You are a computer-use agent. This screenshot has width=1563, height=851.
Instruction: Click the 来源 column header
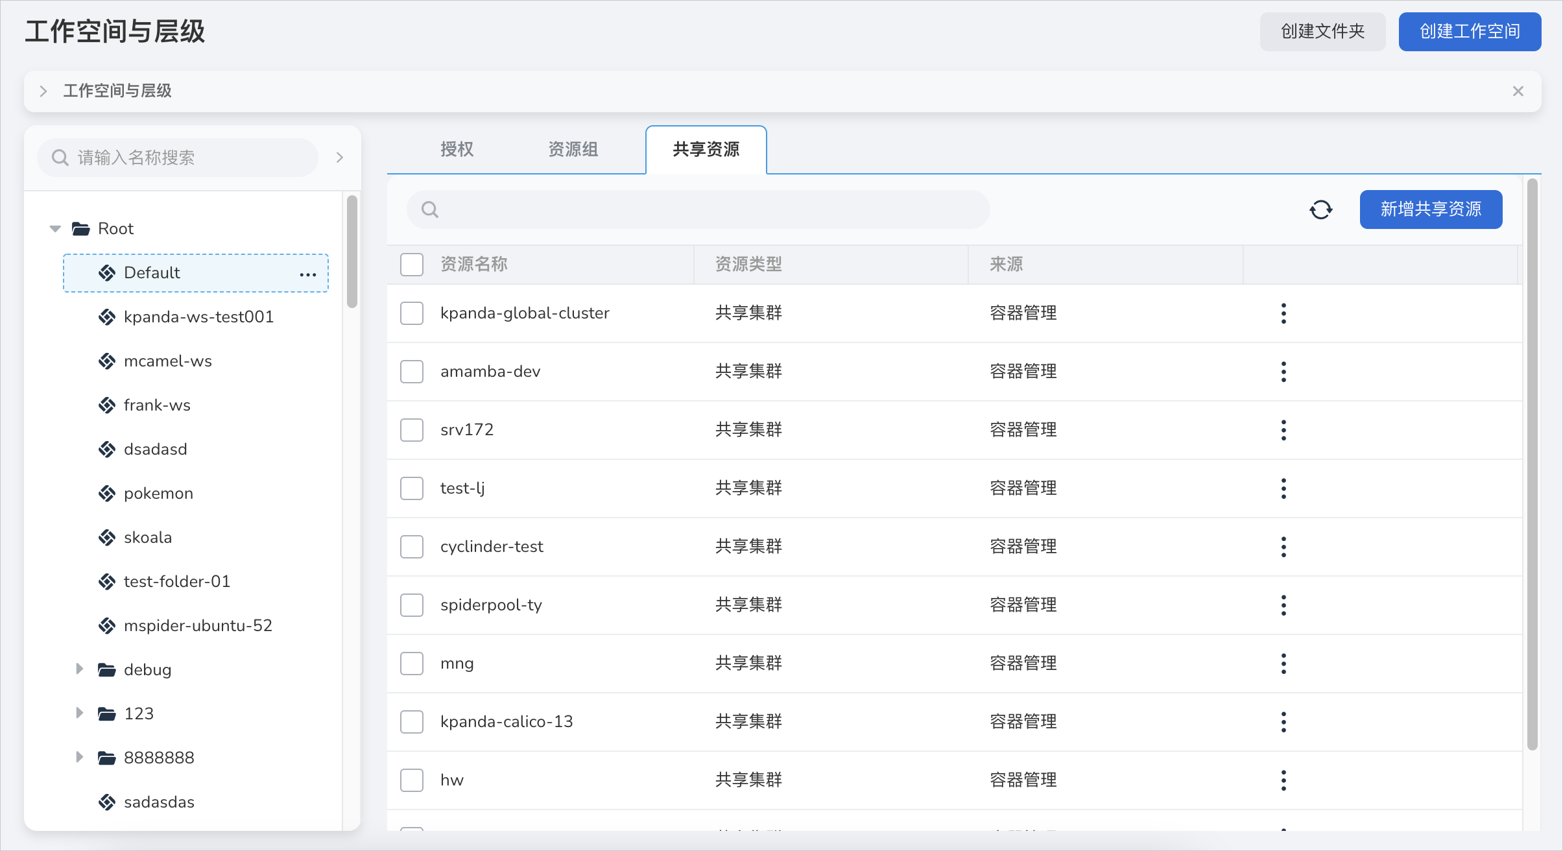[1006, 265]
